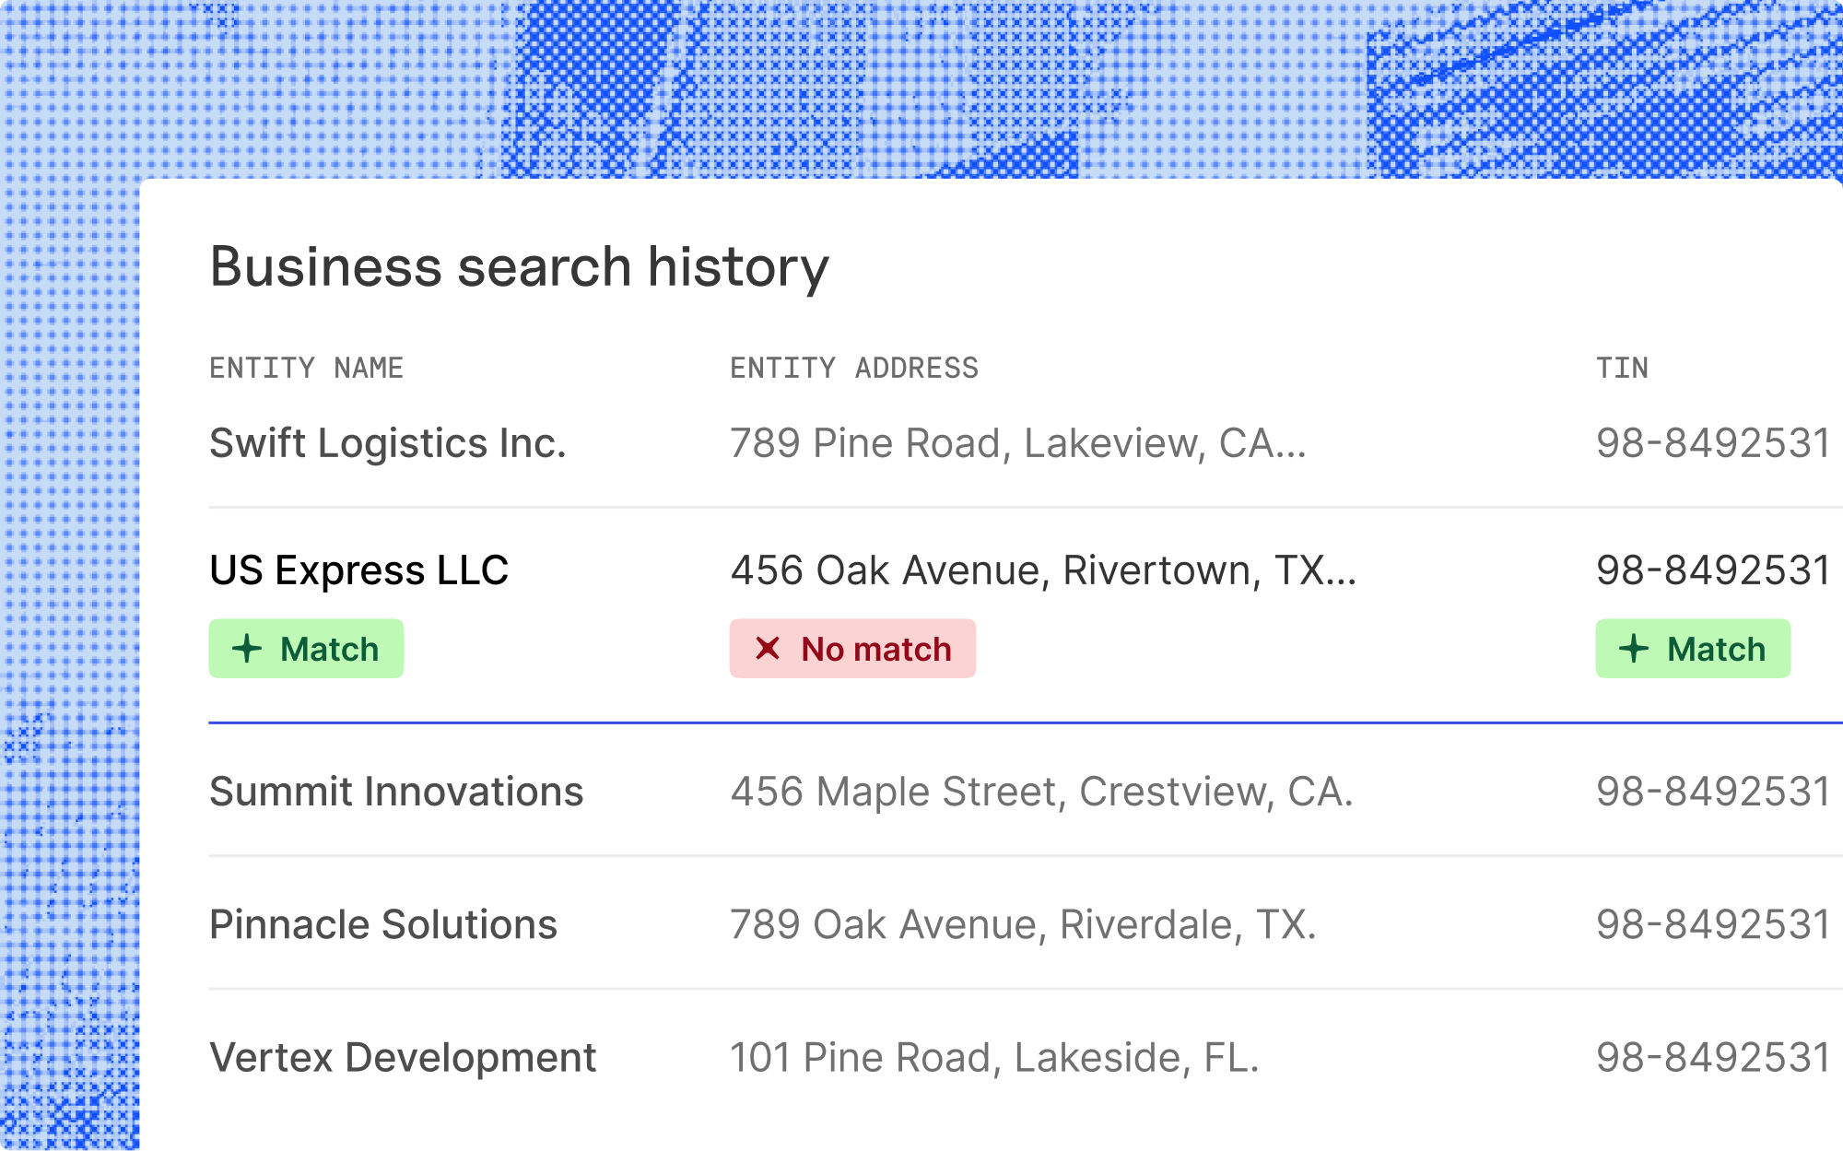Click the plus icon in TIN Match badge
The image size is (1843, 1151).
(1634, 649)
